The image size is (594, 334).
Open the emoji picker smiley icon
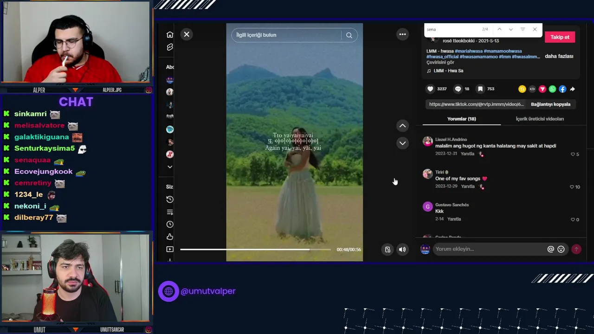point(561,249)
